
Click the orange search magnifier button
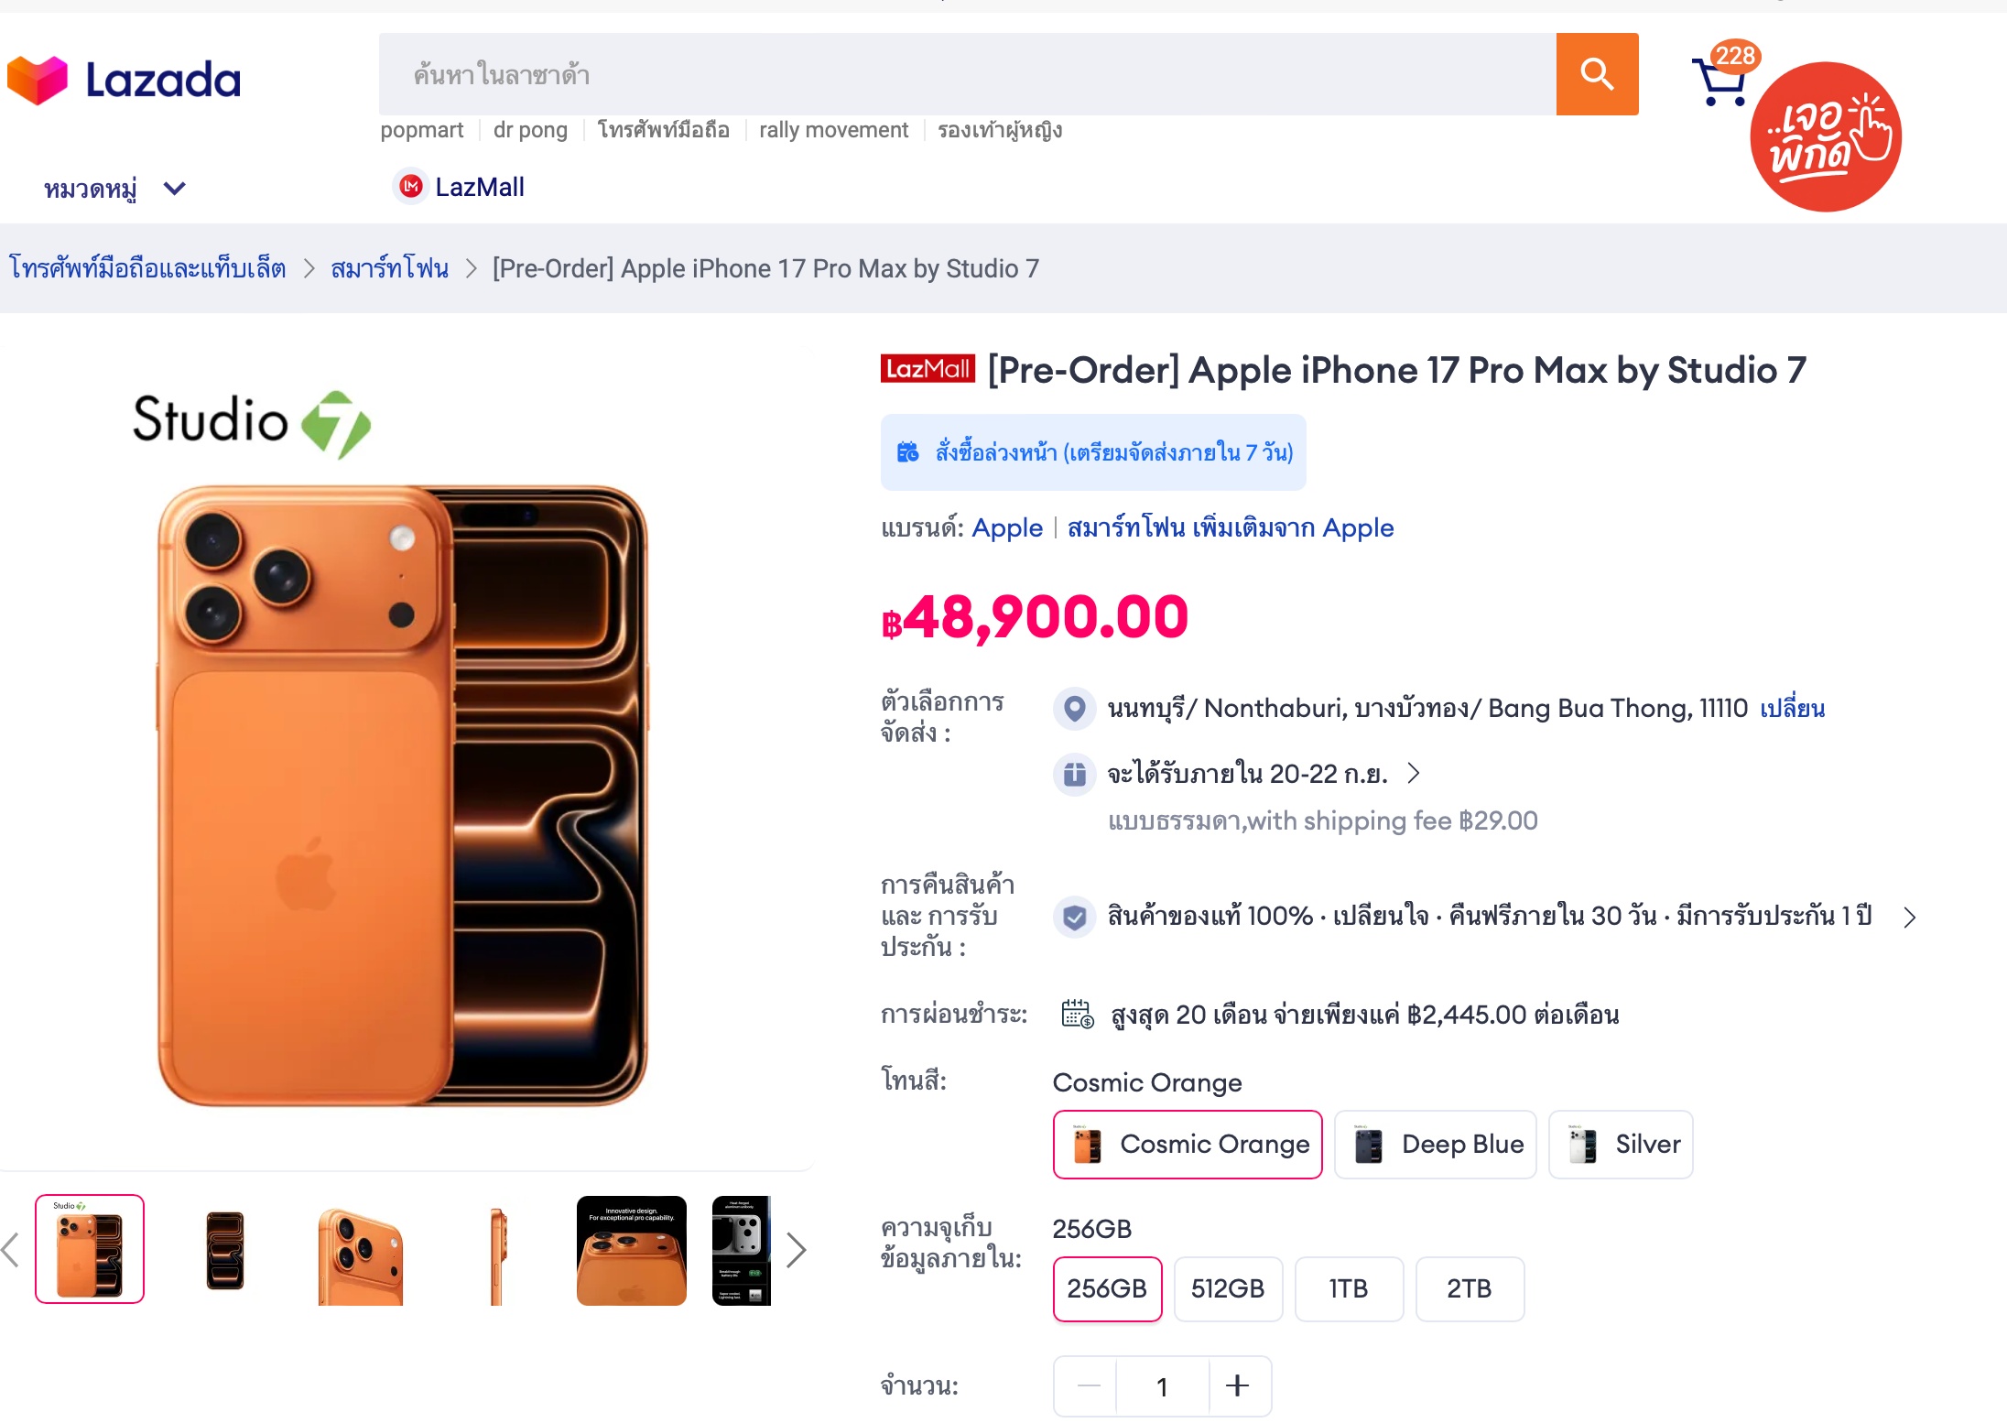coord(1597,74)
